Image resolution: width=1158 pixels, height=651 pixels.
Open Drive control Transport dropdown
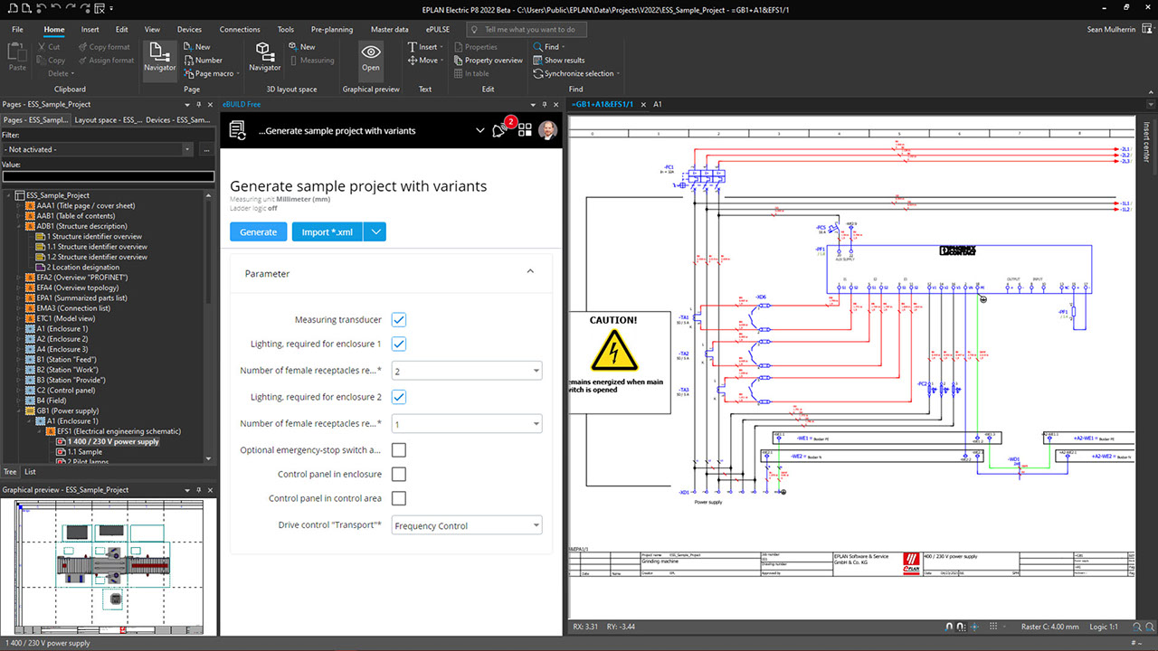467,525
